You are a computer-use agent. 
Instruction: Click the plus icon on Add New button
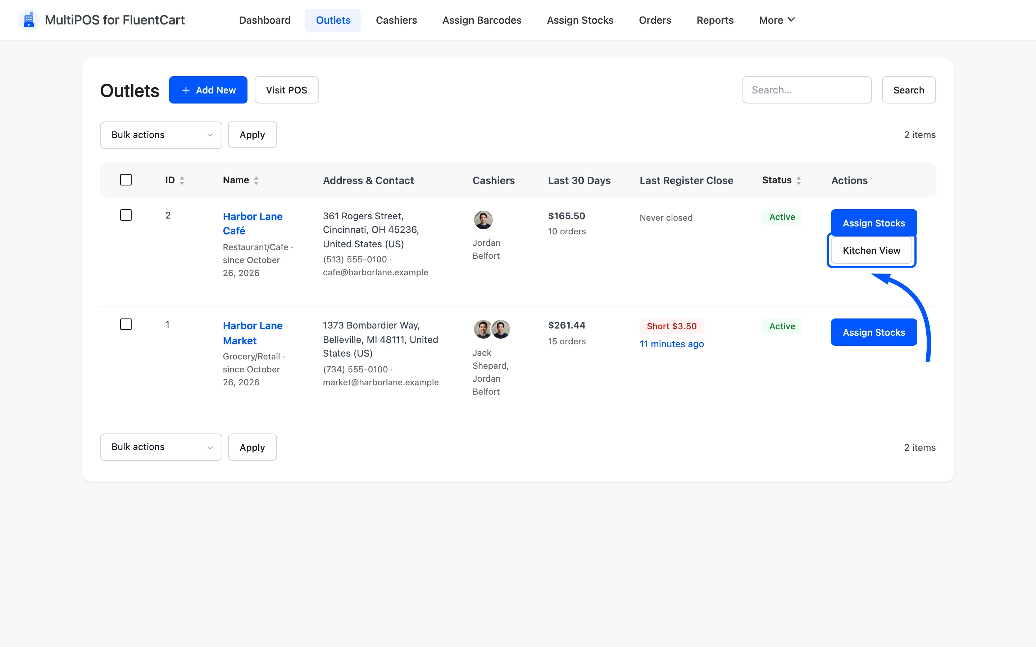(x=186, y=90)
